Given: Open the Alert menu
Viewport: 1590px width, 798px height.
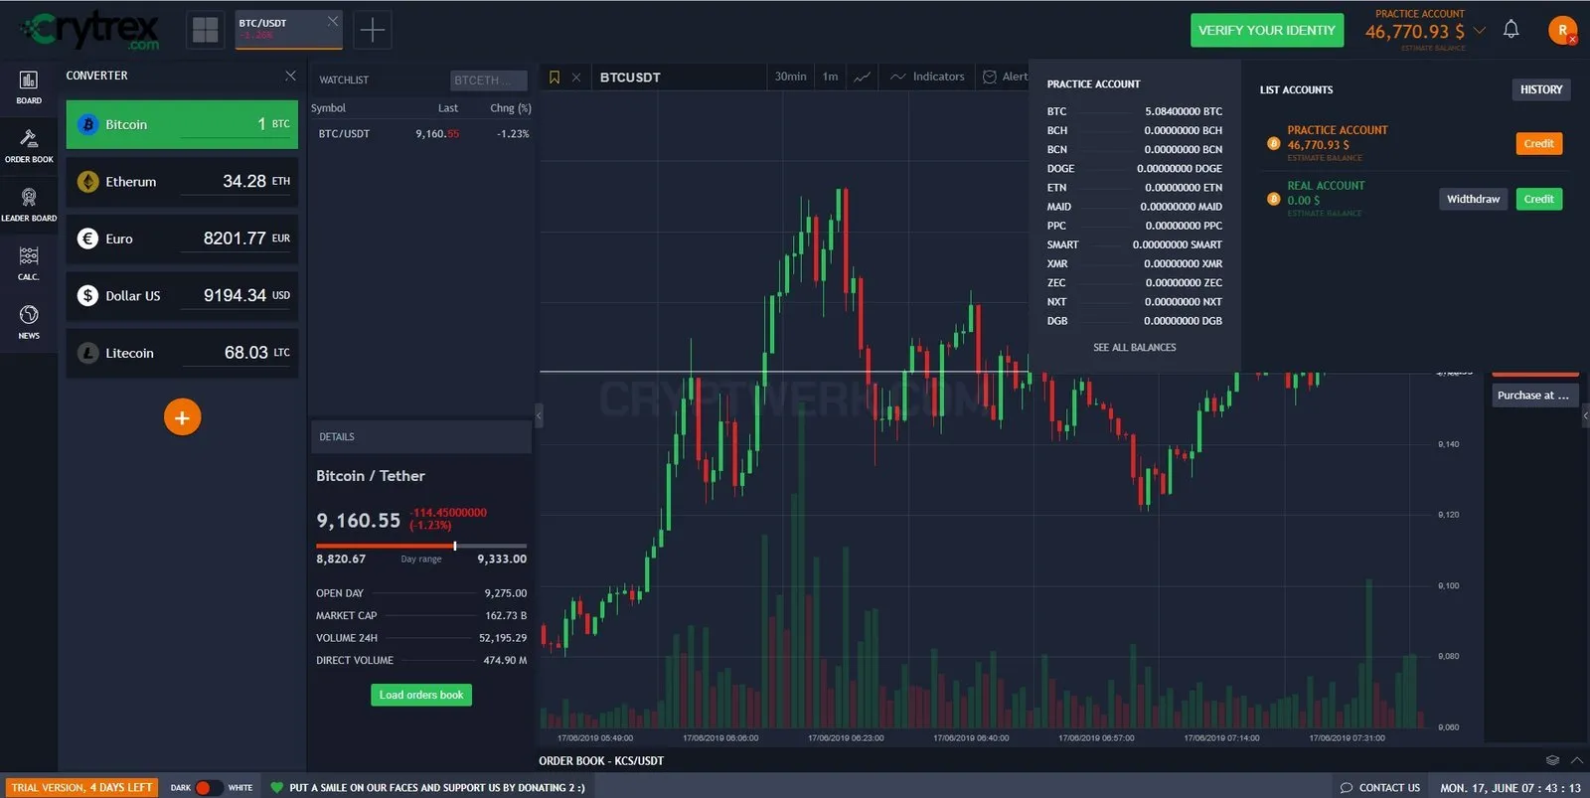Looking at the screenshot, I should coord(1006,77).
